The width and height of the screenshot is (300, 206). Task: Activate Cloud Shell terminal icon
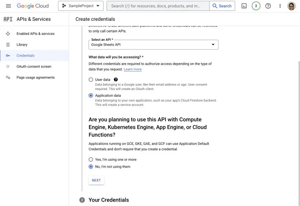244,6
